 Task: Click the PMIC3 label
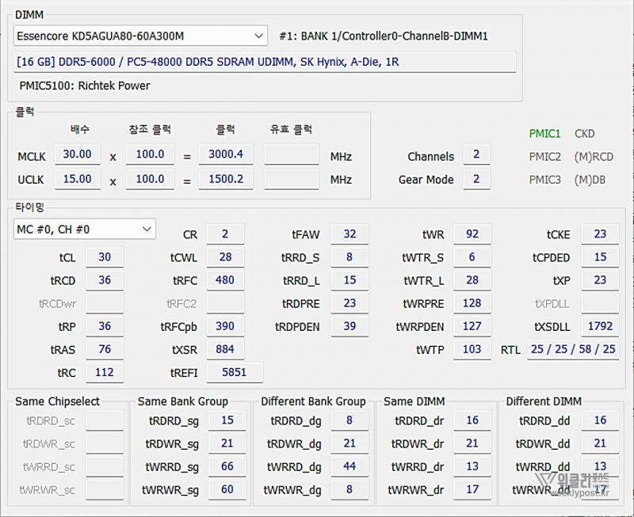(544, 180)
